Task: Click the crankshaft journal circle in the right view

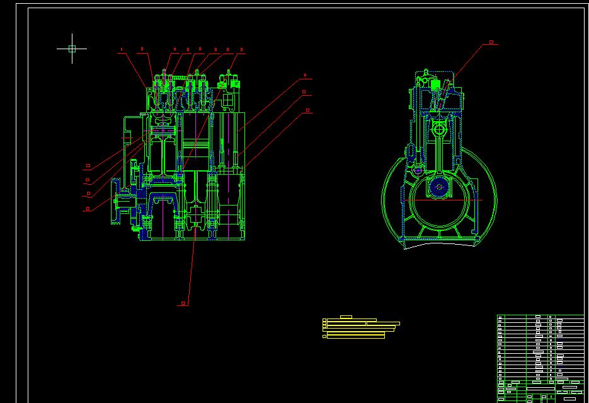Action: 438,187
